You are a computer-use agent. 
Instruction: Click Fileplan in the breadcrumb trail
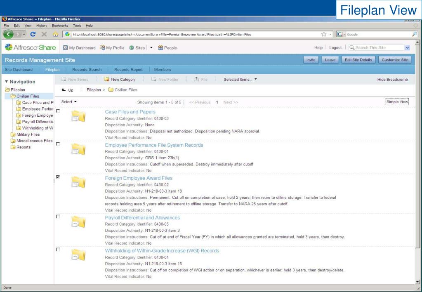tap(94, 90)
